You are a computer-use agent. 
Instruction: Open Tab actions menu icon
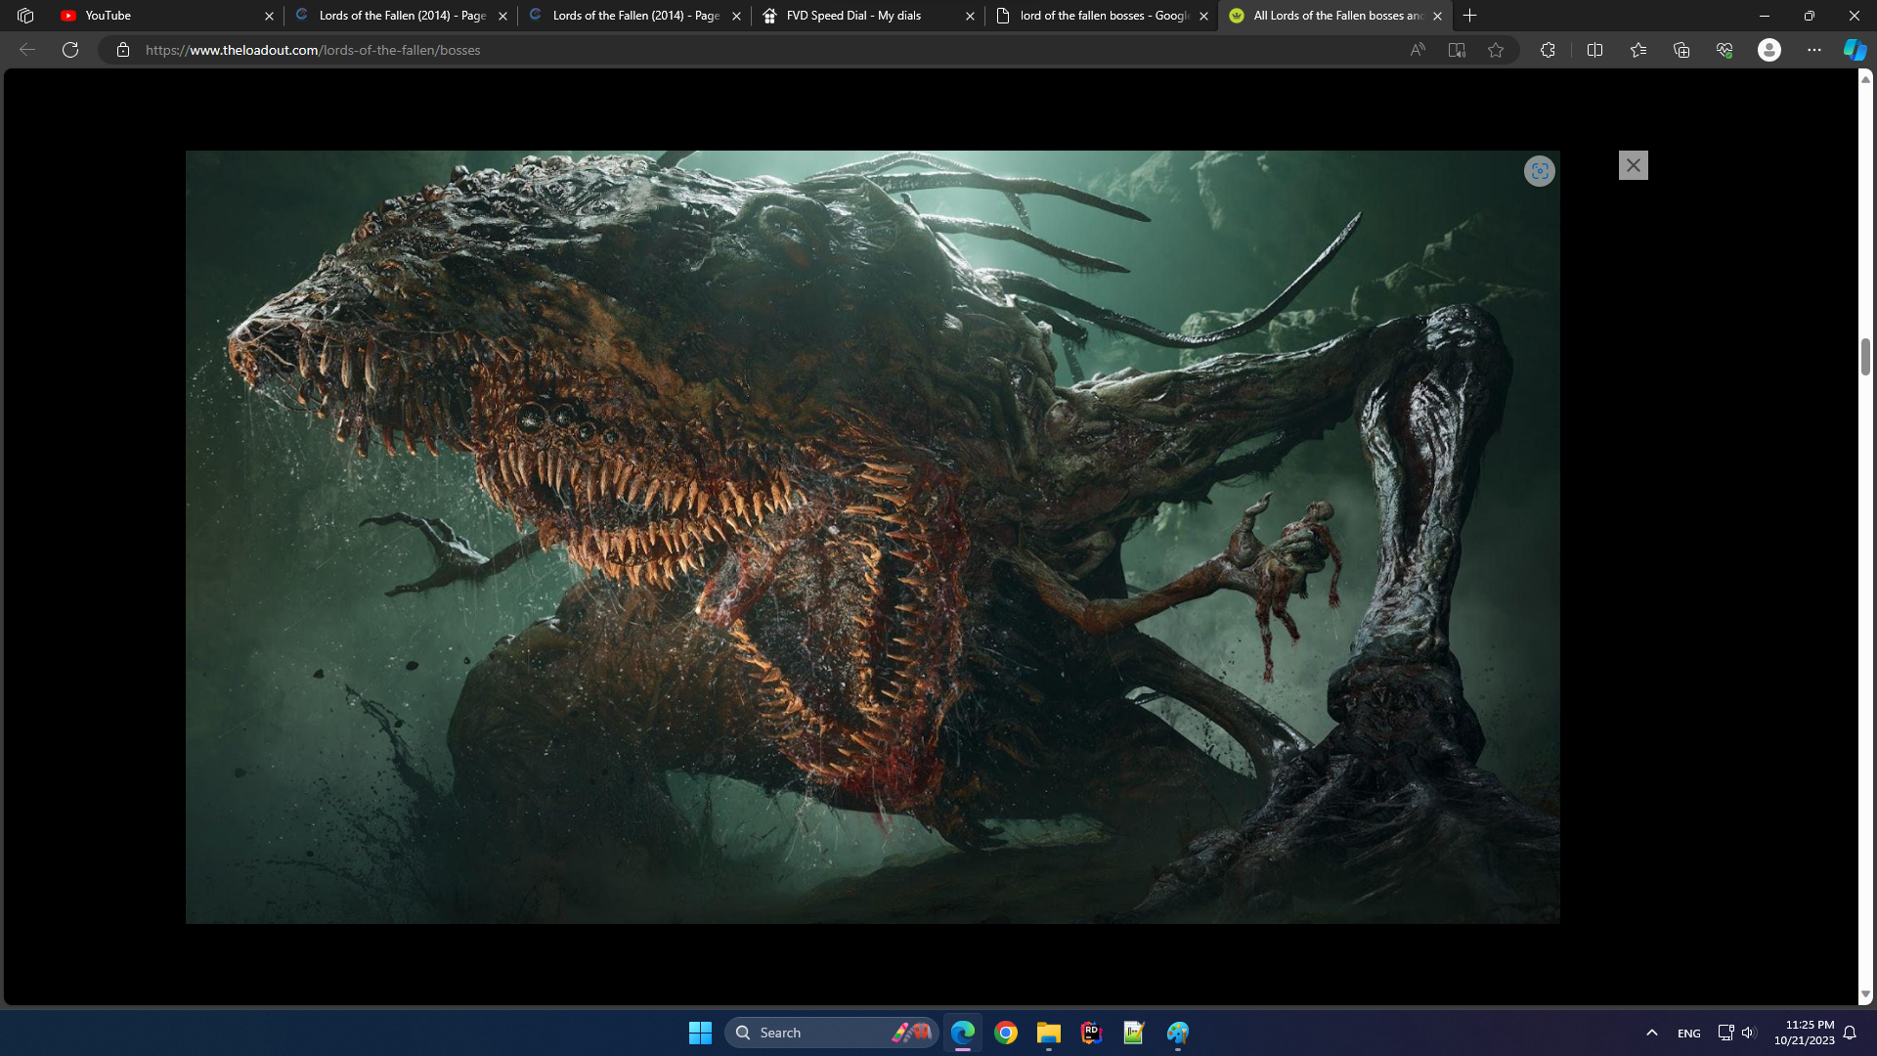click(x=25, y=16)
